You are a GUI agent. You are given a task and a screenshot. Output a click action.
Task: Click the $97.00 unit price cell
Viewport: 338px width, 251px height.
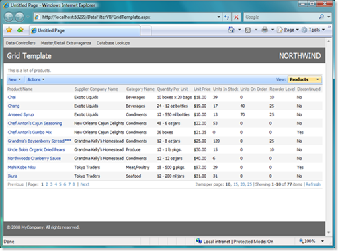[x=200, y=167]
